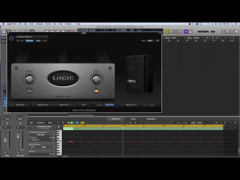Click the highlighted blue option in plug-in footer
240x180 pixels.
pos(109,105)
